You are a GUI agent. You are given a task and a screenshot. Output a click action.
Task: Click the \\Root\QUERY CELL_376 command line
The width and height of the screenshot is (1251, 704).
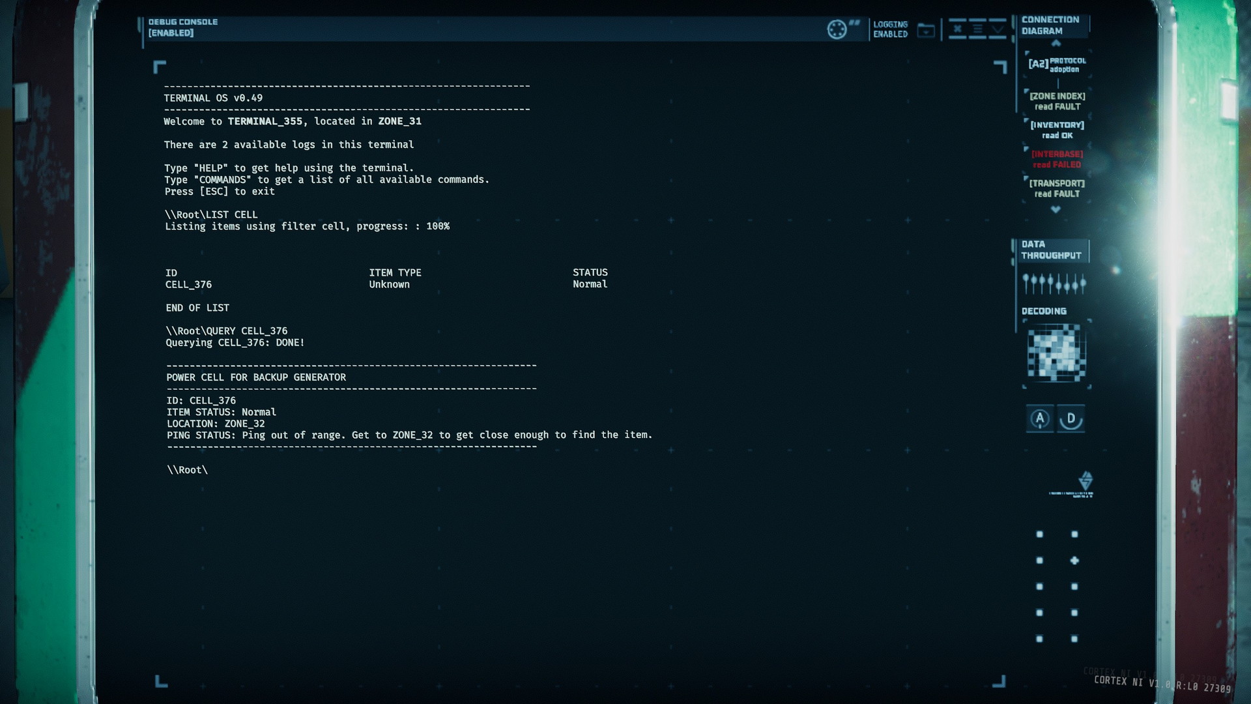pyautogui.click(x=226, y=331)
